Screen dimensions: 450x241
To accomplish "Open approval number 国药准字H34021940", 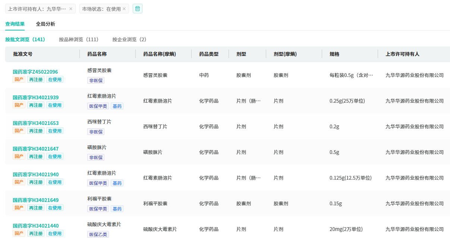I will click(x=35, y=174).
